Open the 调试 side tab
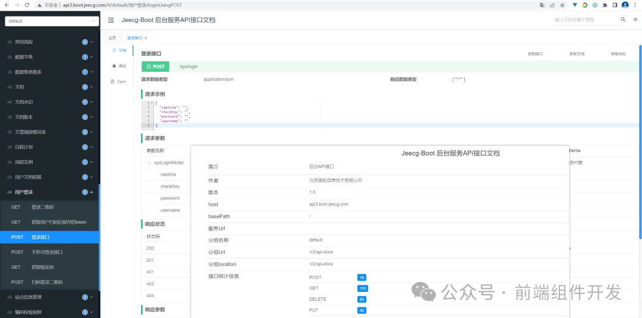642x318 pixels. pos(119,66)
